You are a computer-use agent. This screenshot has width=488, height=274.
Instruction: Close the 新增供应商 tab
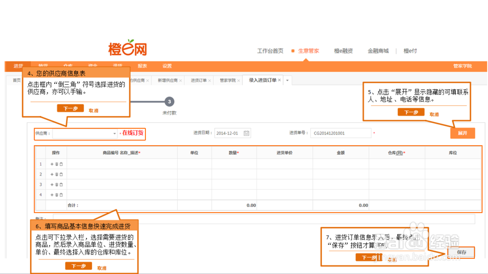point(181,80)
